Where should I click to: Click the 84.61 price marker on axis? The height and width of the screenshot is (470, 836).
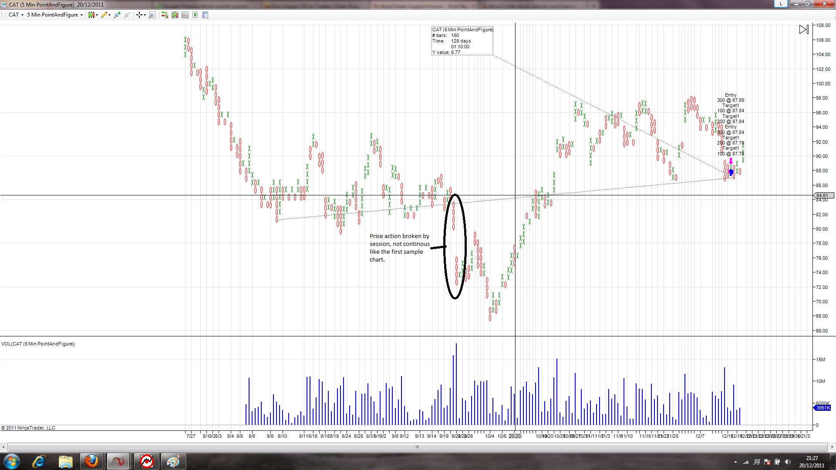(823, 195)
